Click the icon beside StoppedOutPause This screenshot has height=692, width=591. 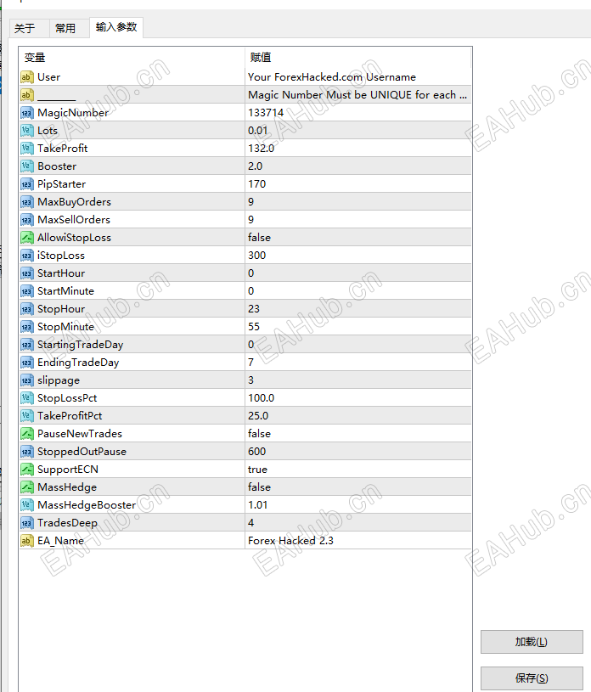tap(27, 452)
